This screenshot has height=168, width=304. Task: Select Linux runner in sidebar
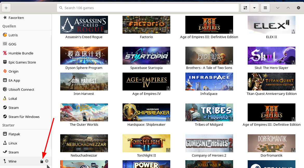tap(26, 143)
